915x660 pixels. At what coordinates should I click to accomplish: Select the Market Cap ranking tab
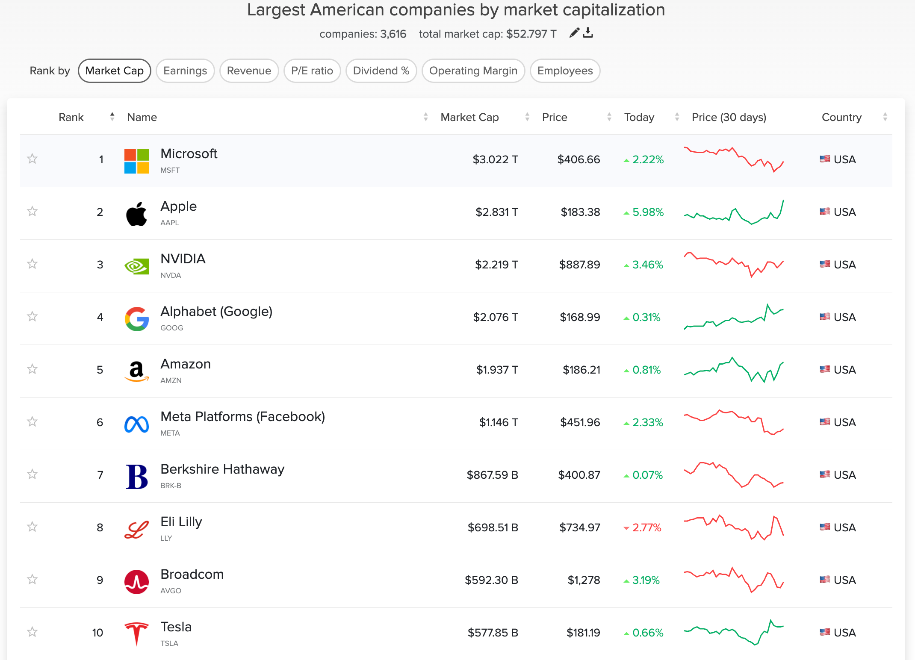coord(115,71)
